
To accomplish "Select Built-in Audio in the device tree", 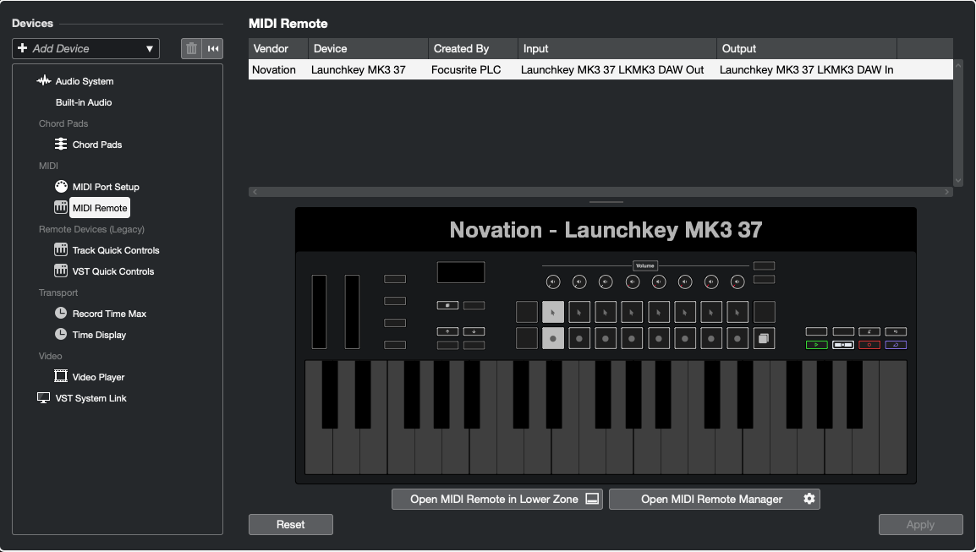I will point(84,102).
